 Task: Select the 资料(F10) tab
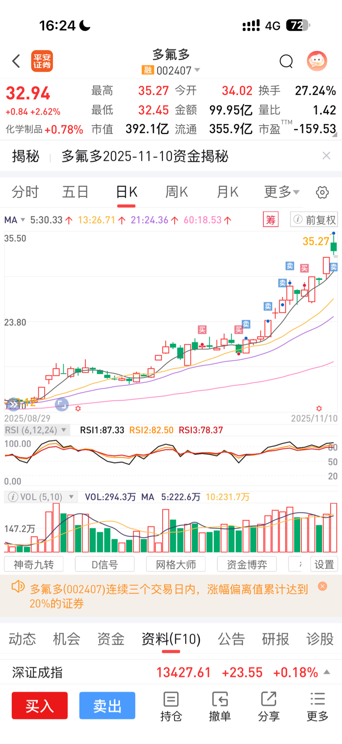point(171,639)
